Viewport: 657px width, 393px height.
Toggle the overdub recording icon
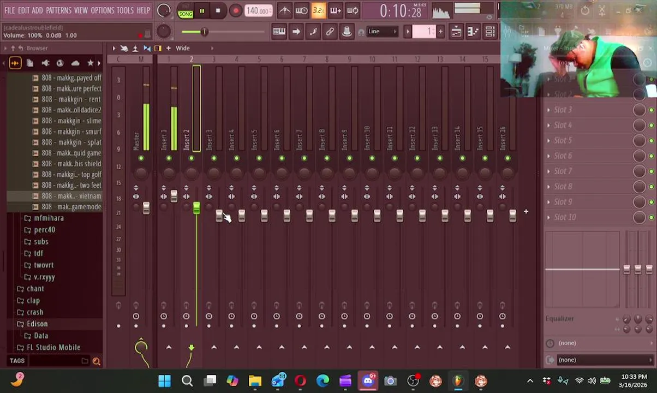335,10
